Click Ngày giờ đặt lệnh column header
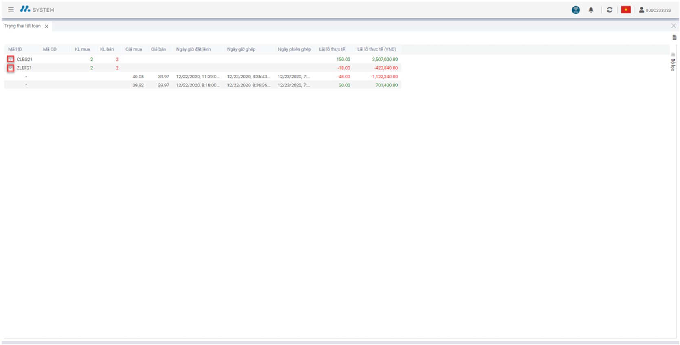 tap(194, 49)
